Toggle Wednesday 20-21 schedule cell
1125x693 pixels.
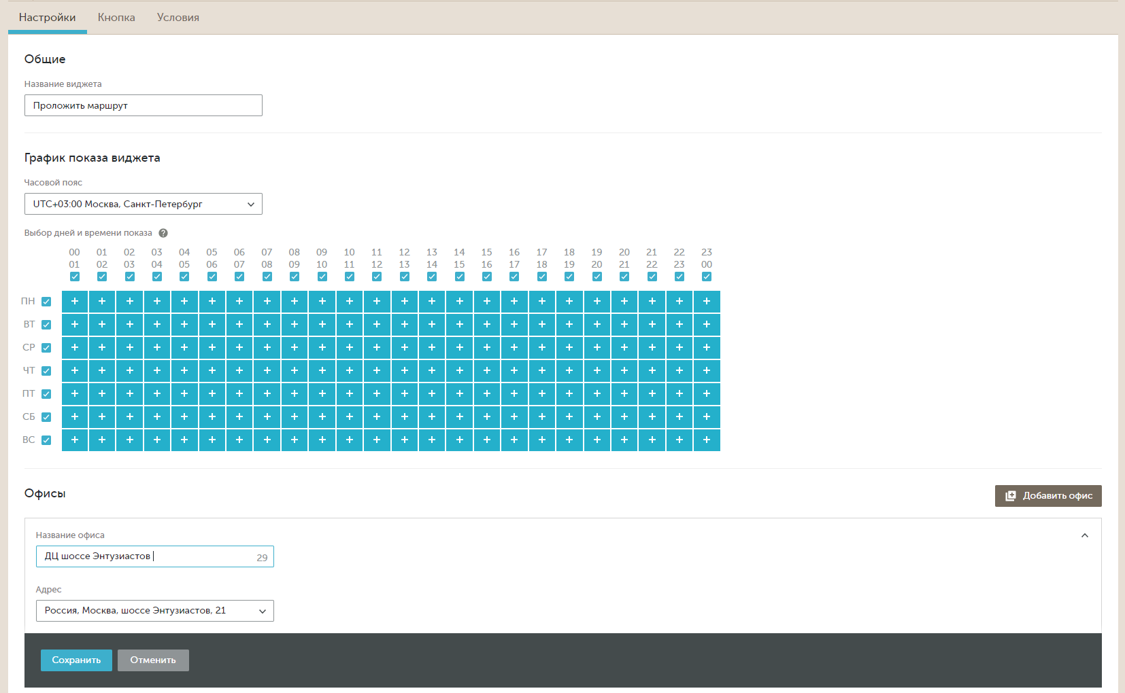pyautogui.click(x=624, y=348)
